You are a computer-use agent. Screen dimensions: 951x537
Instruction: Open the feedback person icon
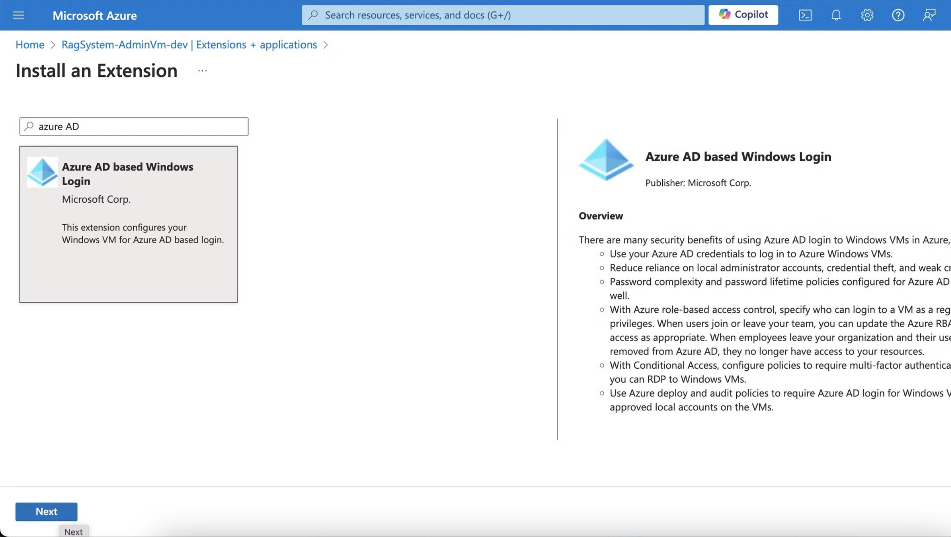click(x=929, y=15)
